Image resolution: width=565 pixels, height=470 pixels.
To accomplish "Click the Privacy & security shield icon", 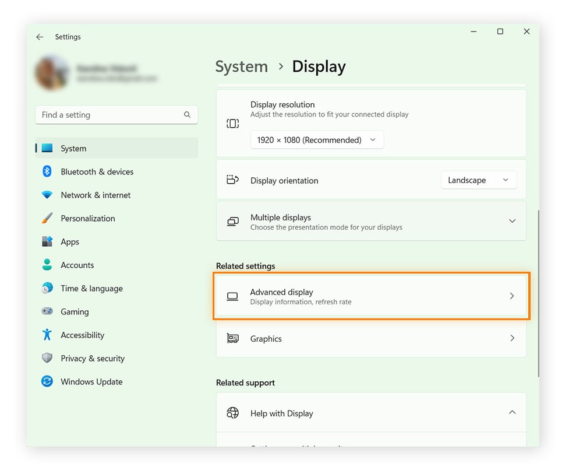I will coord(47,358).
